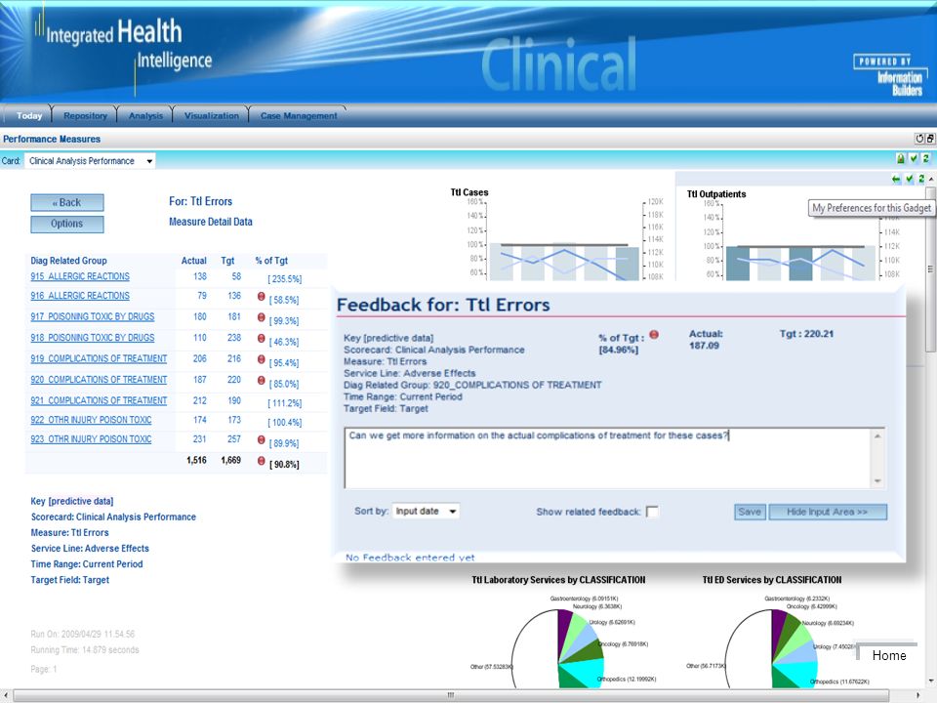This screenshot has width=937, height=703.
Task: Open the Case Management tab
Action: [299, 115]
